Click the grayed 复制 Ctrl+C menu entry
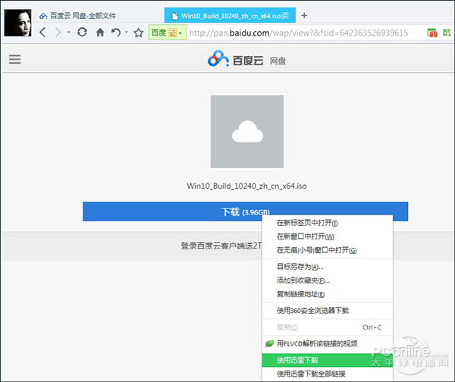 pos(328,327)
